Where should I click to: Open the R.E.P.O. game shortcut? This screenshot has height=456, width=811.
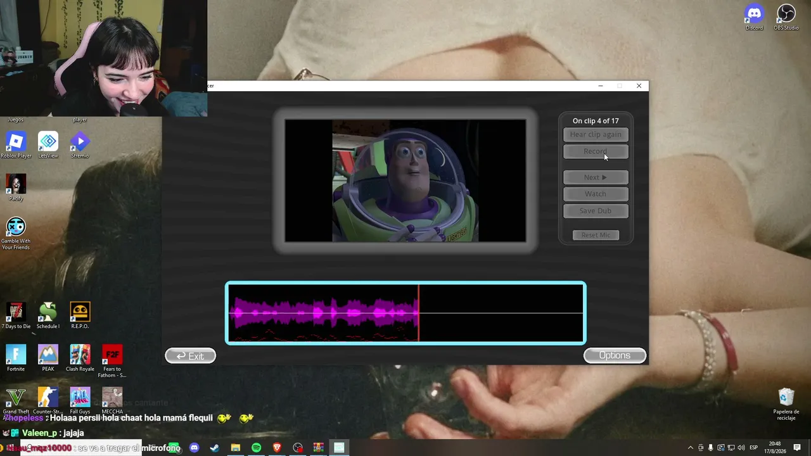[80, 315]
